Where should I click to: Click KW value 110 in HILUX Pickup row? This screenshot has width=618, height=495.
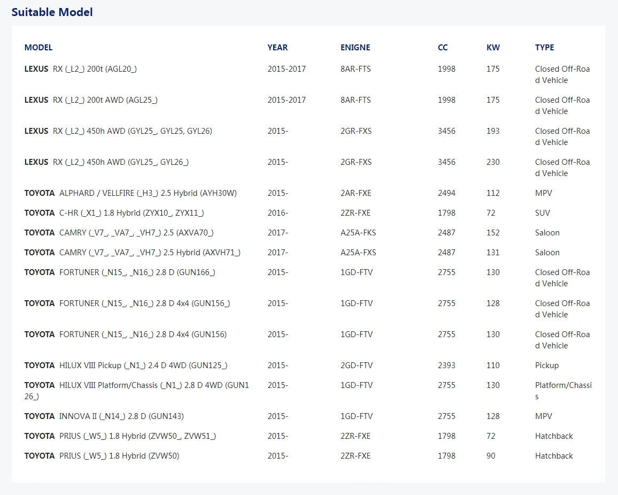pos(493,365)
